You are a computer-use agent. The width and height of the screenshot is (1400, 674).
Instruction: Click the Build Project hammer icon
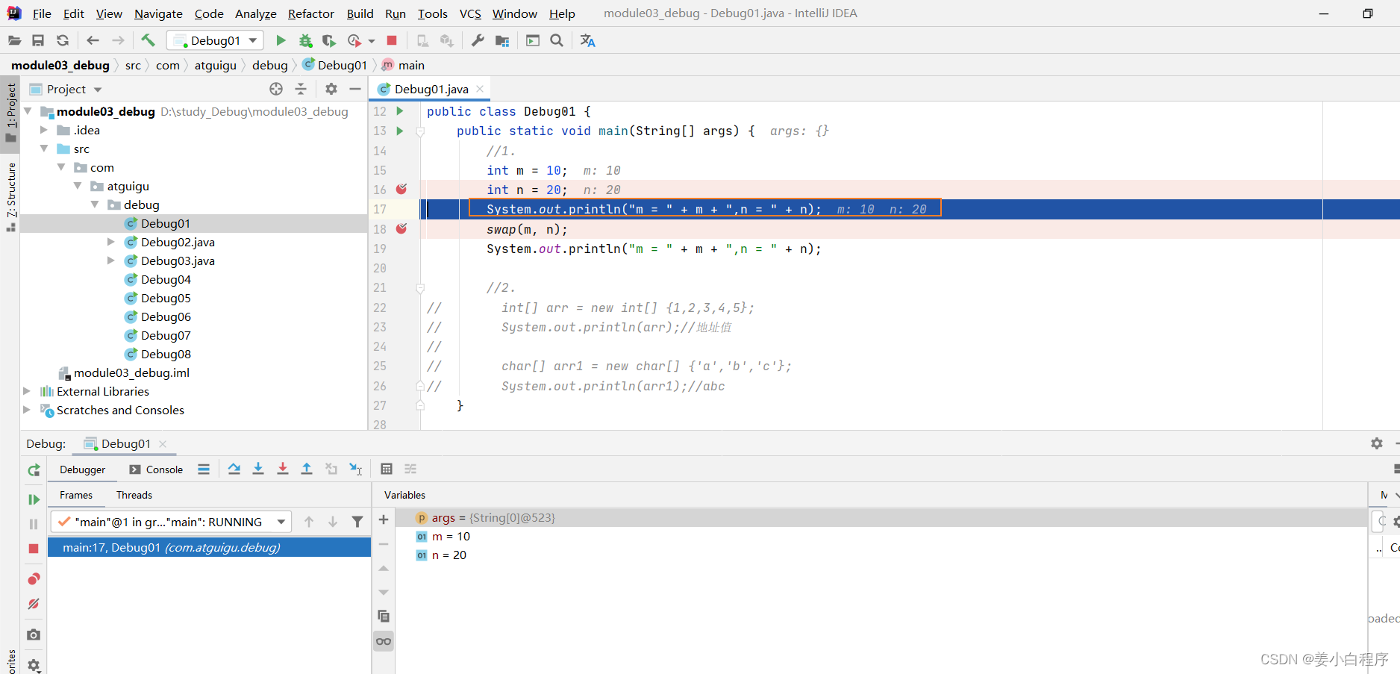point(148,40)
